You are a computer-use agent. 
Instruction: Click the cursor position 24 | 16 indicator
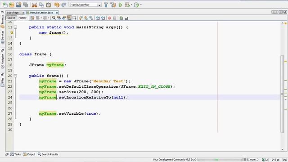(x=275, y=160)
